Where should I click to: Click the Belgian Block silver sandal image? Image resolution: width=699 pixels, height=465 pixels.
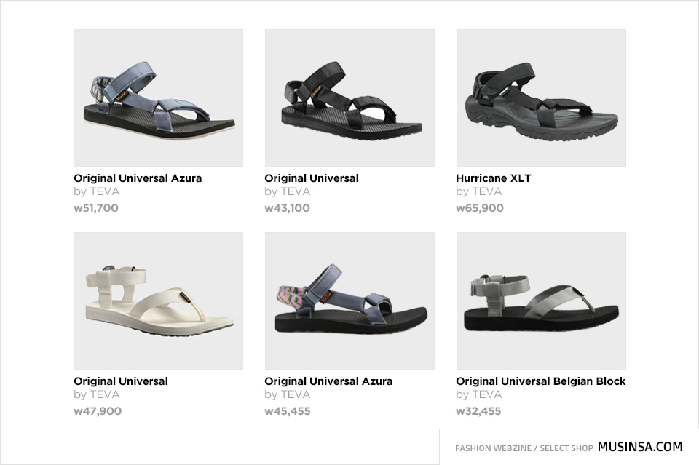(x=541, y=301)
